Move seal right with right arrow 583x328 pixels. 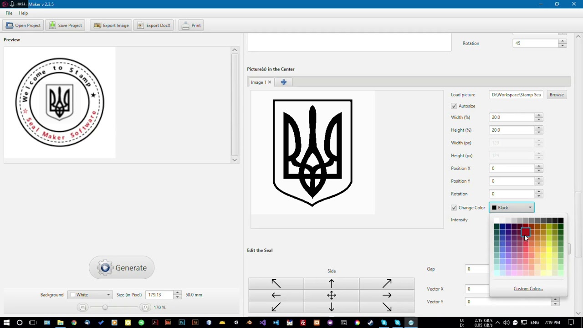[x=387, y=295]
